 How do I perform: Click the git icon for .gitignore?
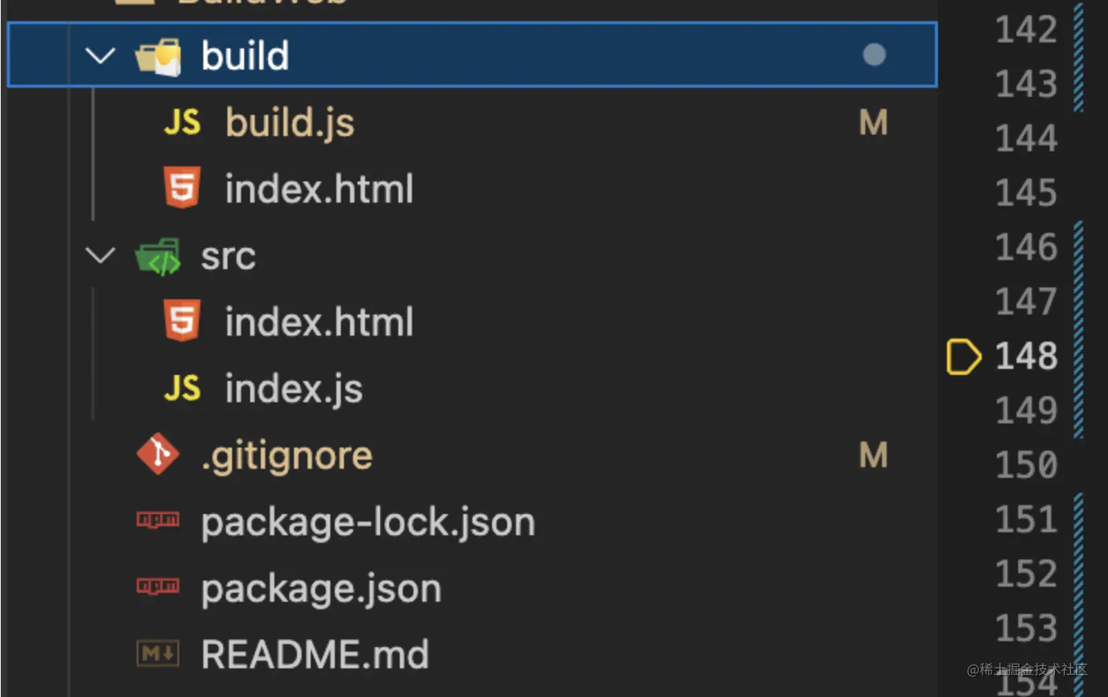(x=158, y=454)
